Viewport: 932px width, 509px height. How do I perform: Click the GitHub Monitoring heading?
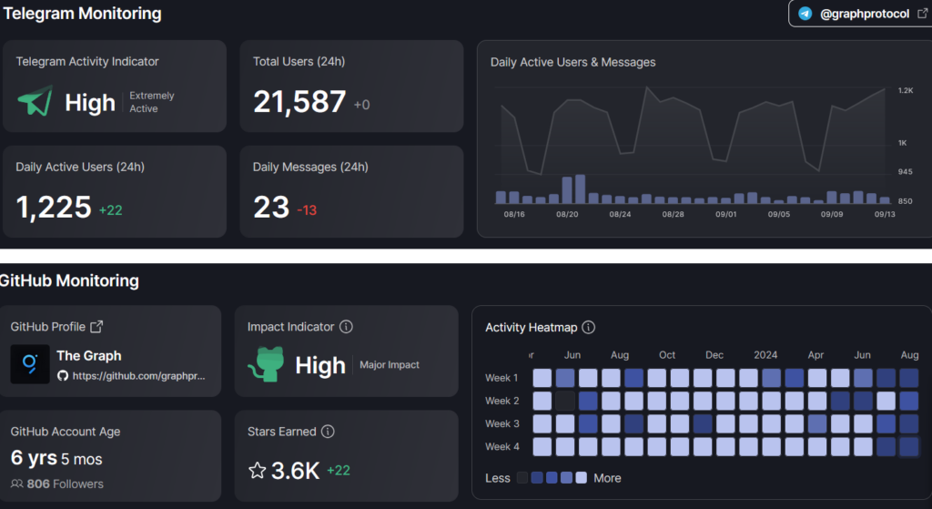coord(69,280)
